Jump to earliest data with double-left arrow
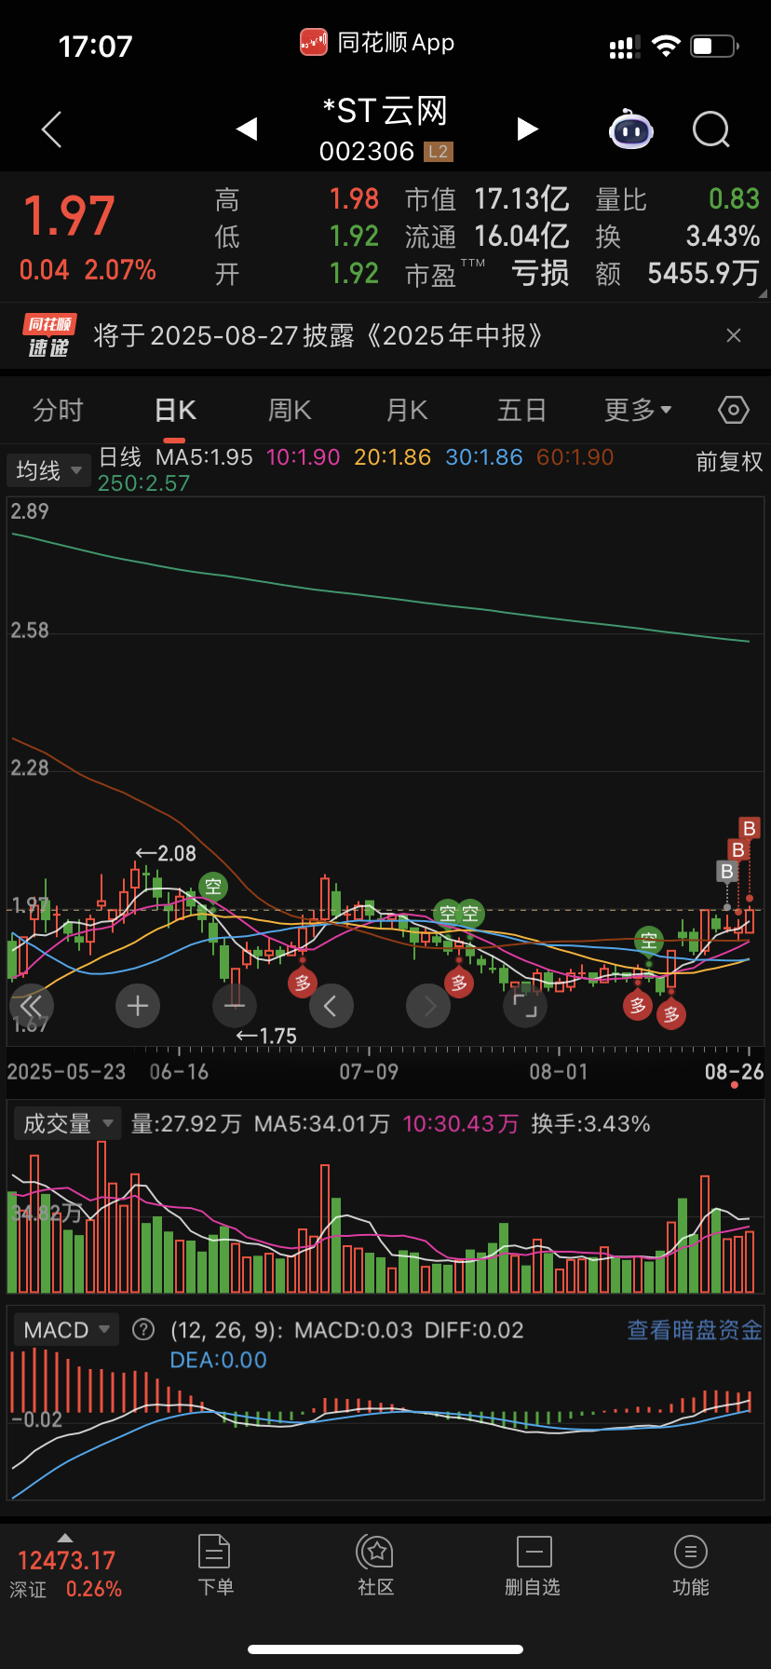771x1669 pixels. (x=32, y=1006)
